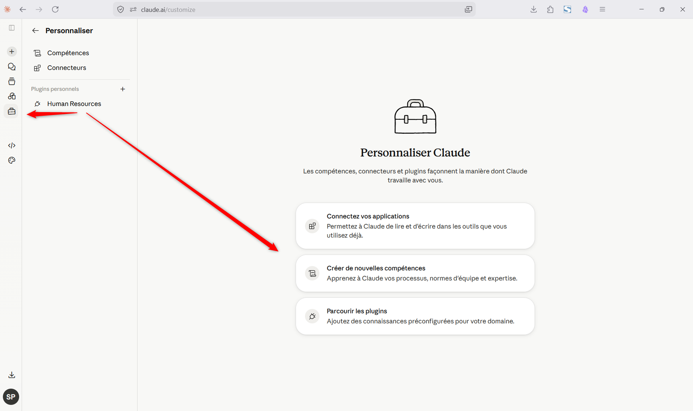Open the code brackets icon
Screen dimensions: 693x411
point(12,145)
